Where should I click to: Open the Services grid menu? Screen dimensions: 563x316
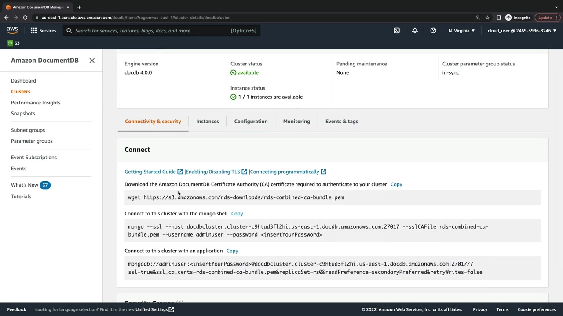43,31
